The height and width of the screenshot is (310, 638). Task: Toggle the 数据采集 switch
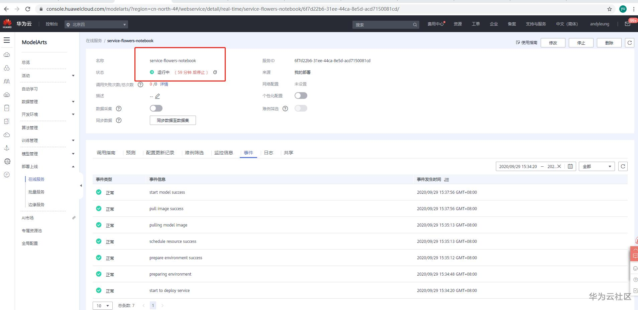tap(156, 108)
